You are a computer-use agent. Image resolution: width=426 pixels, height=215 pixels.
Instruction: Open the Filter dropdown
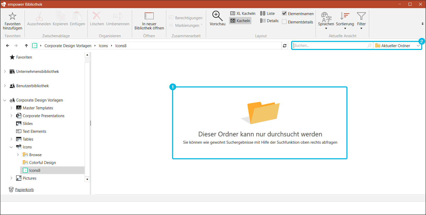point(361,21)
